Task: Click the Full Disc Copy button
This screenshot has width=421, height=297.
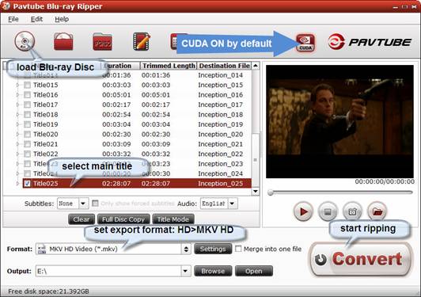Action: [123, 219]
